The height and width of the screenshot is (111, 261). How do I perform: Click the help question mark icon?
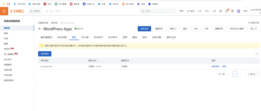(232, 11)
